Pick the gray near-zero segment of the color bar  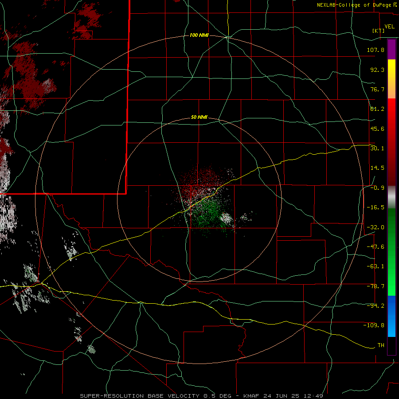point(391,197)
